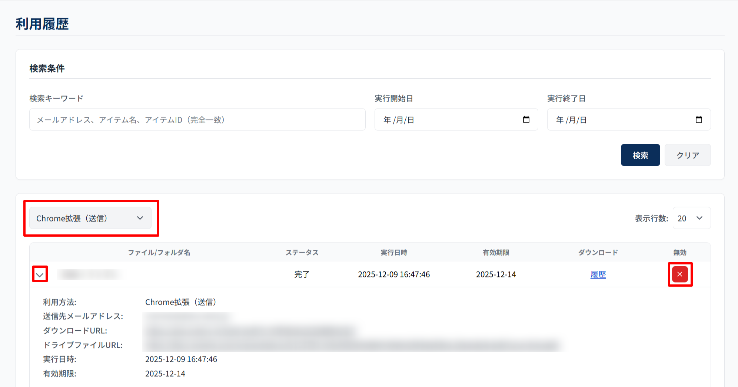Open the 表示行数 dropdown showing 20
Screen dimensions: 738x387
(x=691, y=218)
